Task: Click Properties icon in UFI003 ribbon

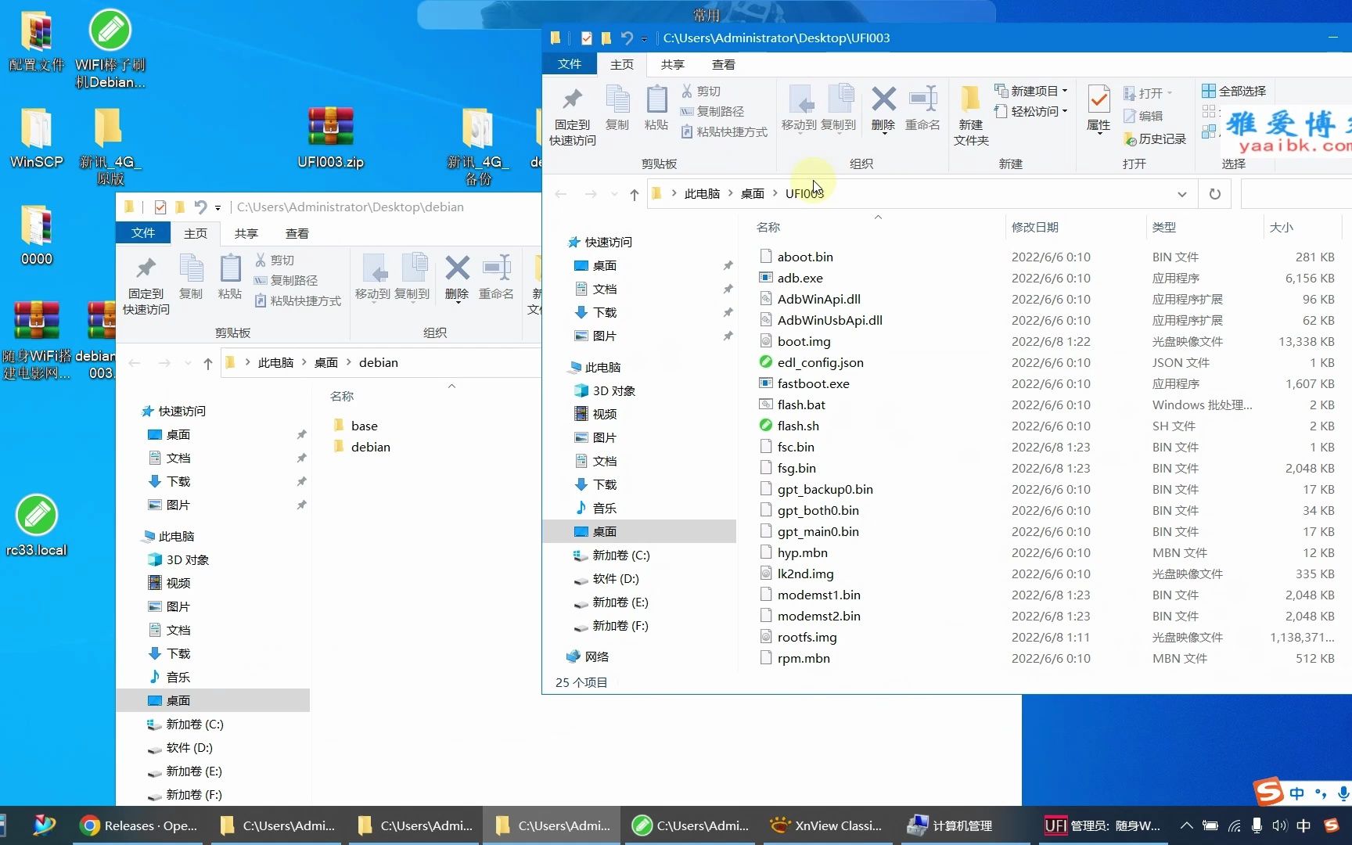Action: [x=1098, y=110]
